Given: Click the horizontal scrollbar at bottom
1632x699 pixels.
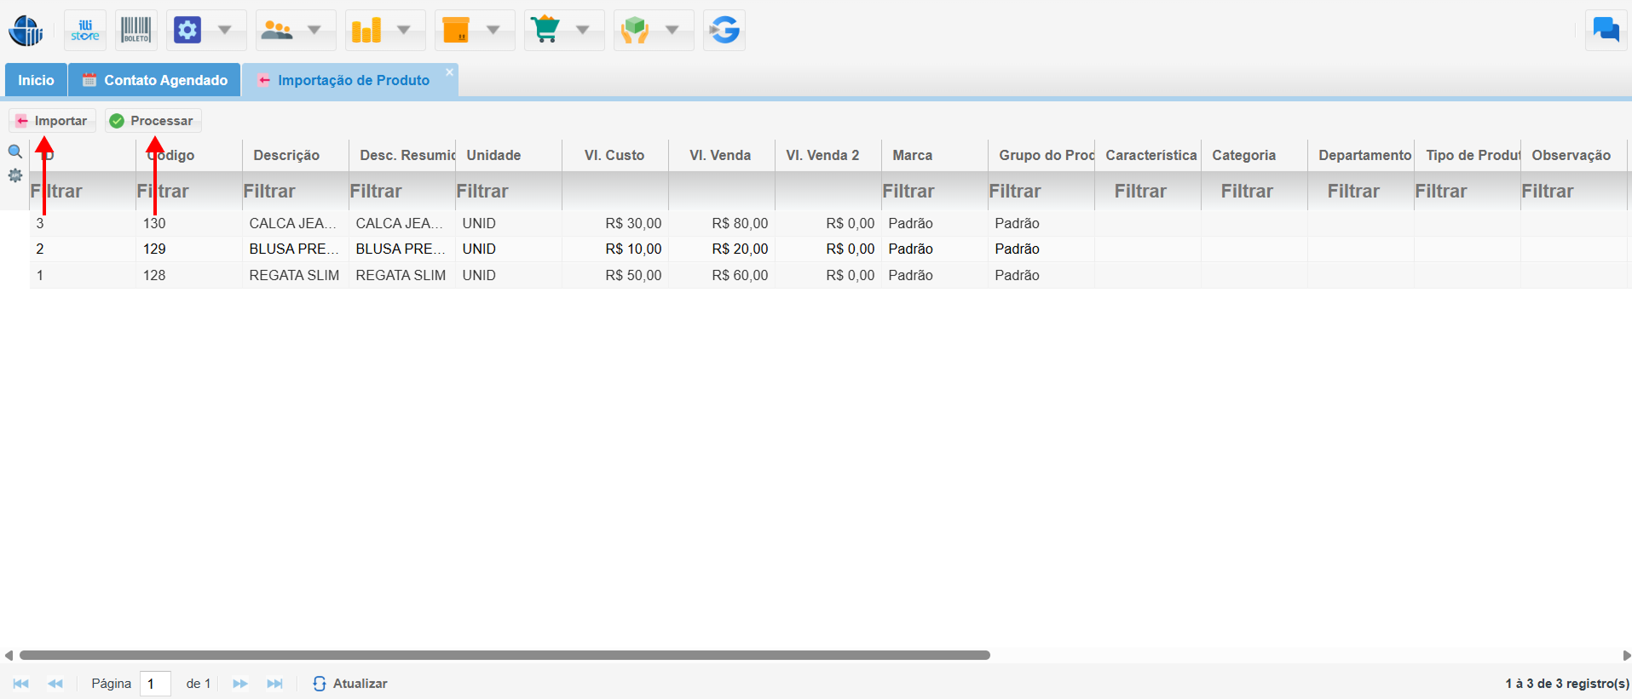Looking at the screenshot, I should point(505,656).
